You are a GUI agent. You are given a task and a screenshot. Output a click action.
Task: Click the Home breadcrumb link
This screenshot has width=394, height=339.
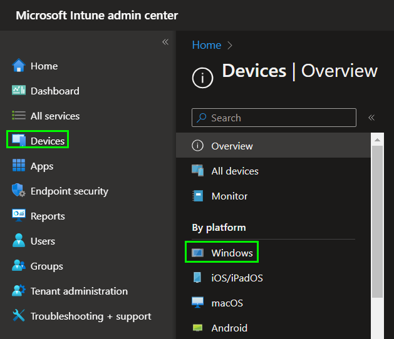pos(206,45)
